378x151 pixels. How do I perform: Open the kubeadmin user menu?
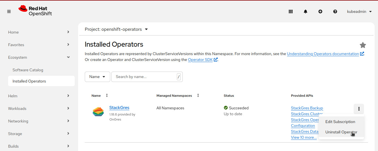359,11
